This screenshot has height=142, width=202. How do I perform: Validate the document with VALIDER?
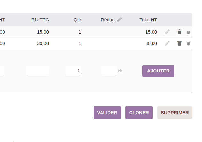pyautogui.click(x=107, y=113)
